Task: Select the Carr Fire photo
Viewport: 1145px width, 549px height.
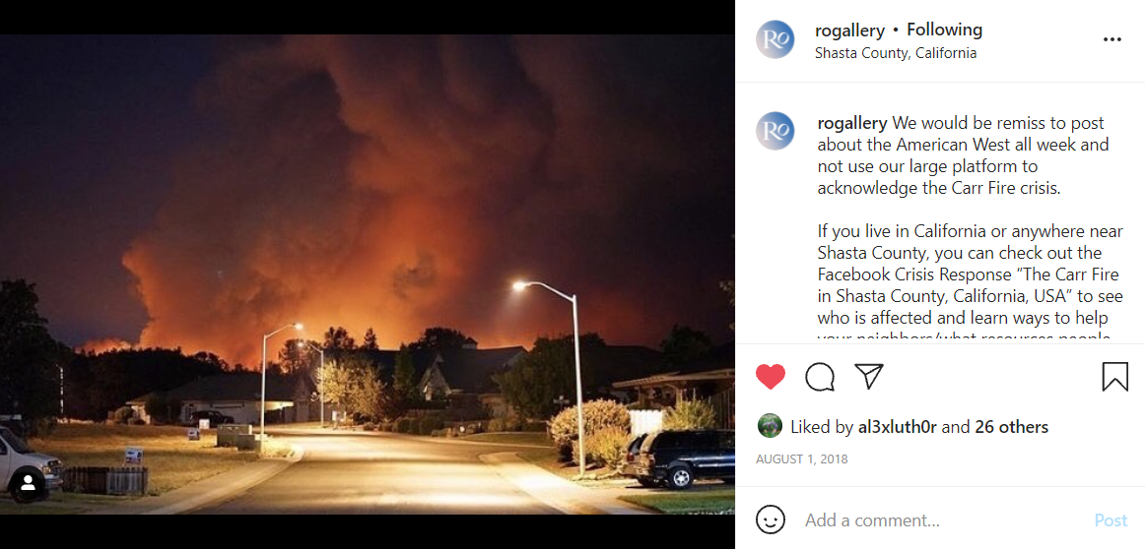Action: pos(368,274)
